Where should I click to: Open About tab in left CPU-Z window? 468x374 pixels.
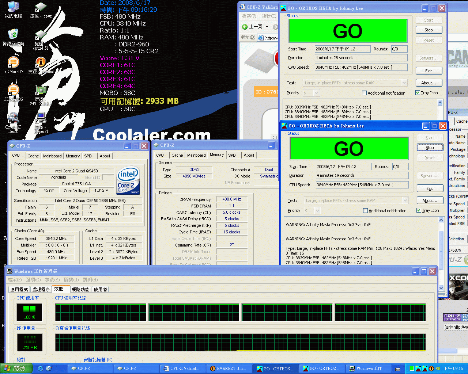pyautogui.click(x=105, y=156)
